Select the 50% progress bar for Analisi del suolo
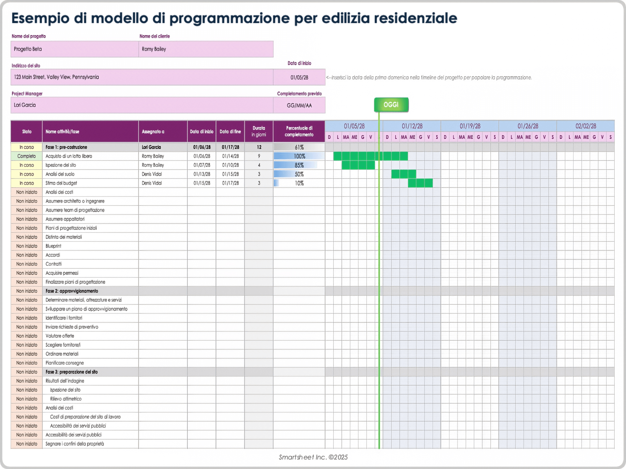This screenshot has width=626, height=469. [299, 174]
